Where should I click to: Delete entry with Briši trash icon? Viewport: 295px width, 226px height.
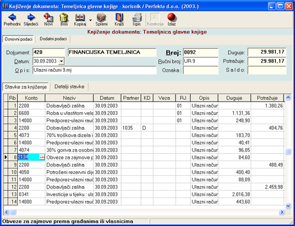point(64,20)
